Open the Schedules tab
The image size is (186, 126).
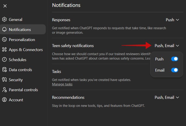(x=23, y=60)
